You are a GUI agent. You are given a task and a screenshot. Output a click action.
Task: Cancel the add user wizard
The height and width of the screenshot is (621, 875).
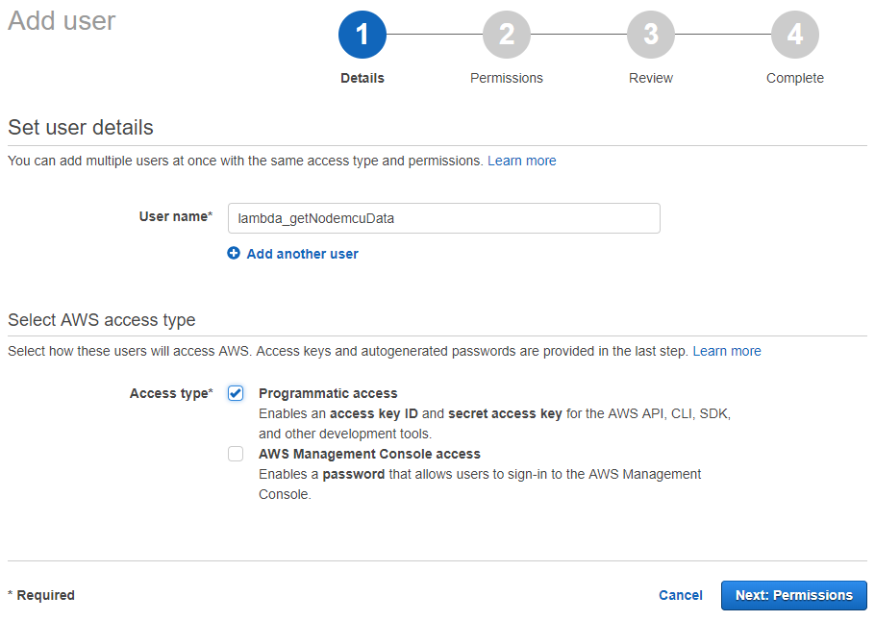point(680,595)
